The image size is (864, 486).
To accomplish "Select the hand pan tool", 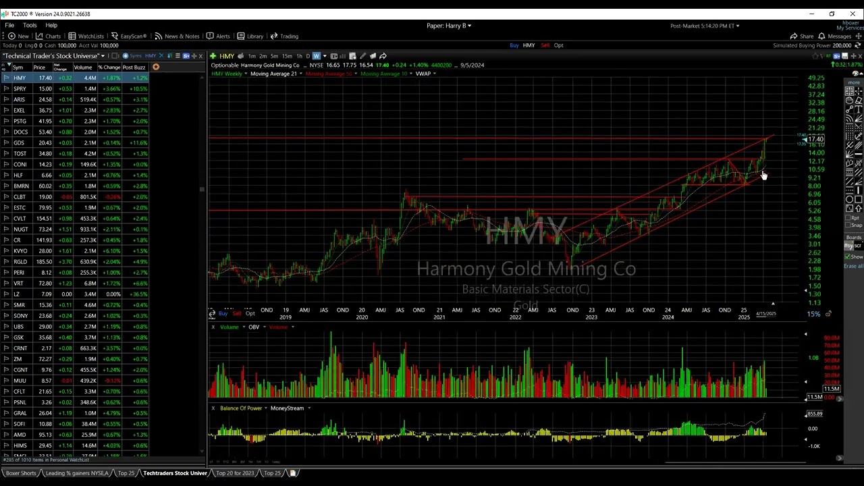I will [849, 100].
